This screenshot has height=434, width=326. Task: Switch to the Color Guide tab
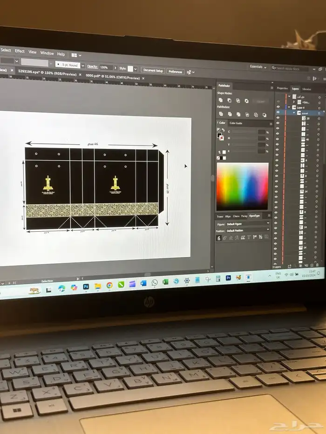tap(236, 123)
